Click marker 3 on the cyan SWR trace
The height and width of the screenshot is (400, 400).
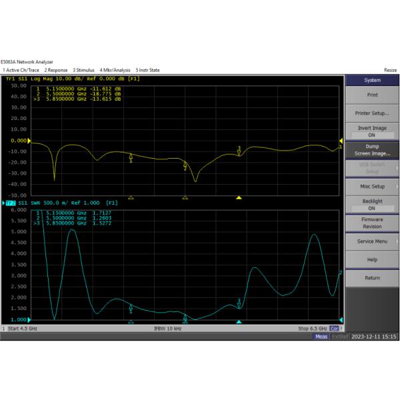click(239, 303)
